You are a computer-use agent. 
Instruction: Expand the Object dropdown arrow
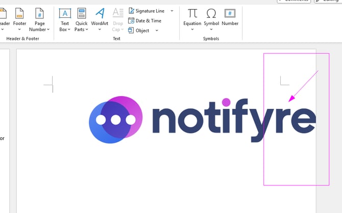tap(157, 31)
